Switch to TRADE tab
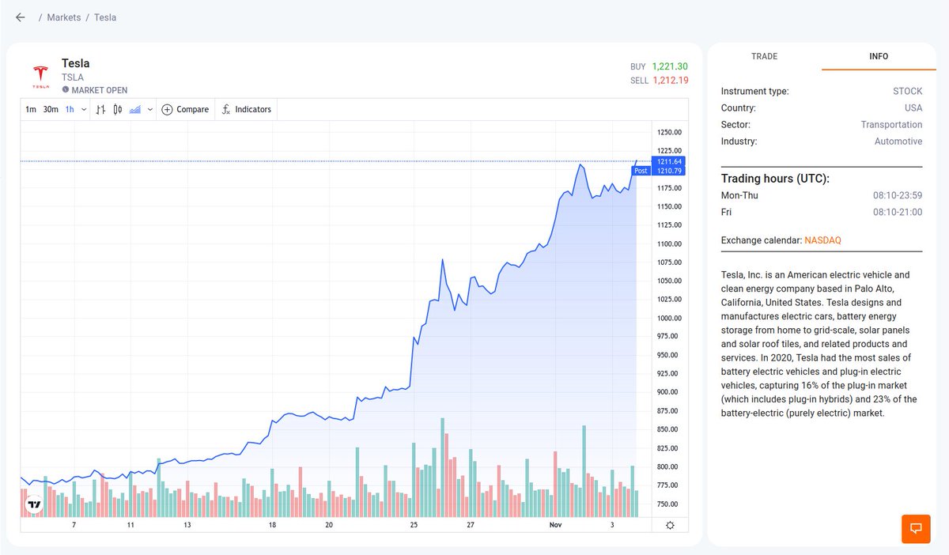The height and width of the screenshot is (555, 949). point(764,56)
